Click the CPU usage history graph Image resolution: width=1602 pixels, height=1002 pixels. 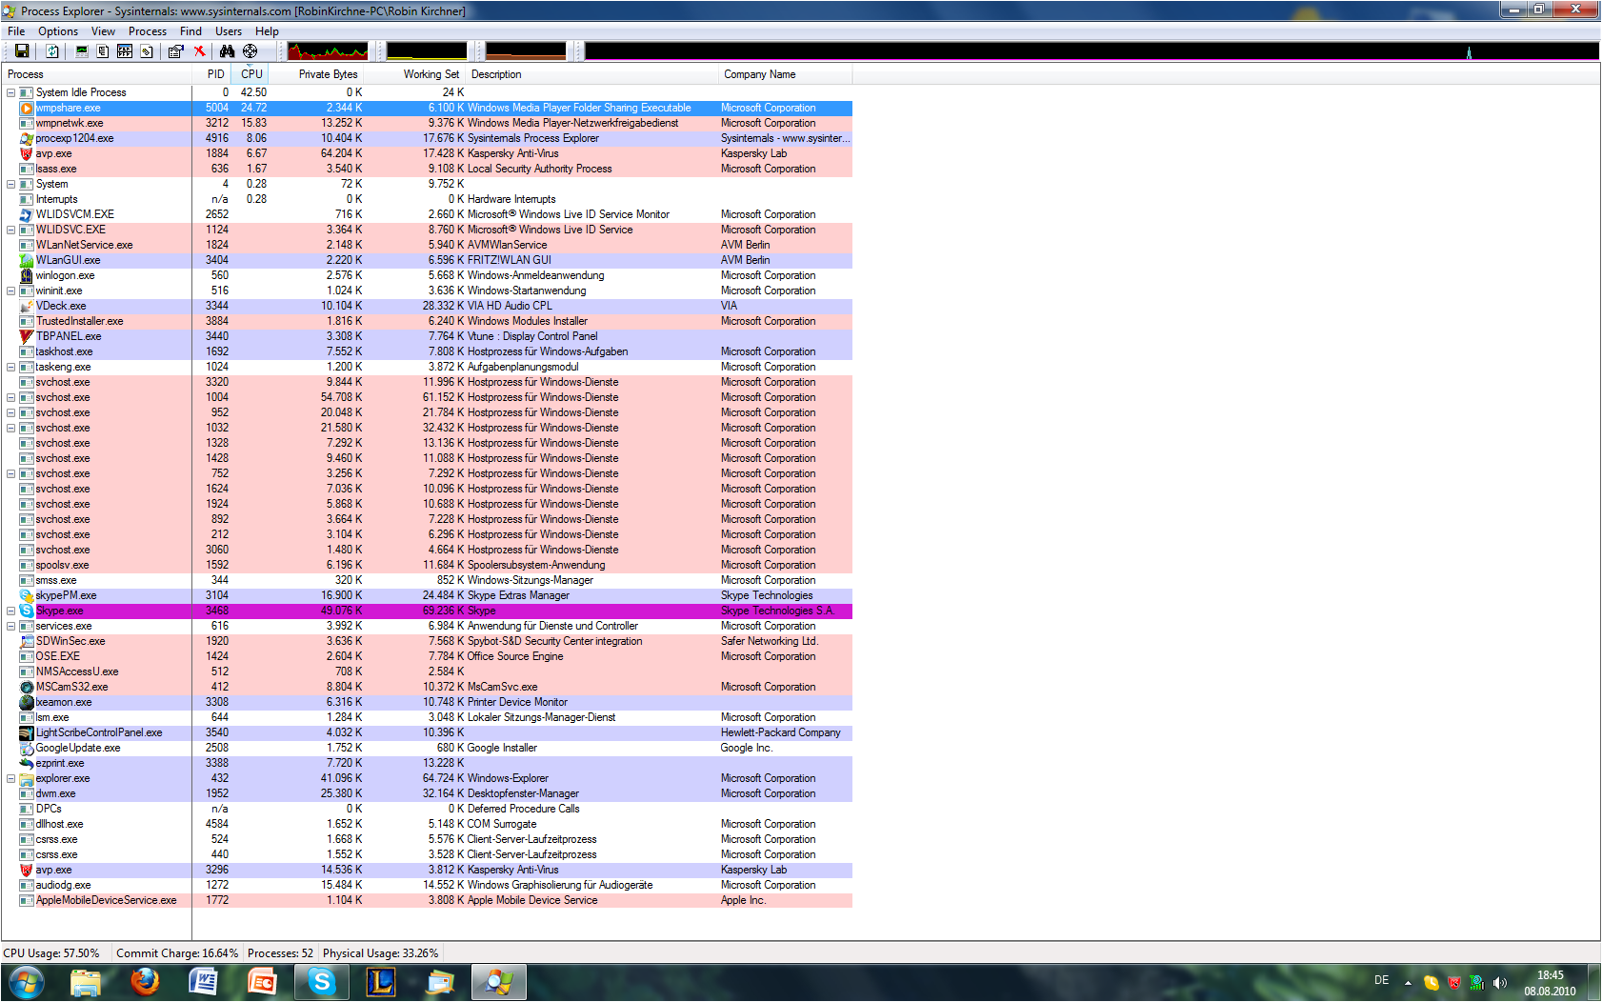pyautogui.click(x=328, y=51)
